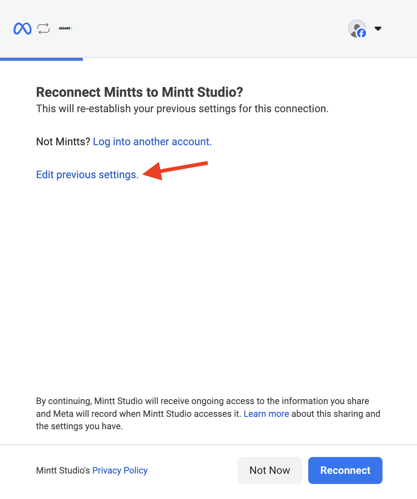The width and height of the screenshot is (417, 499).
Task: View Mintt Studio's Privacy Policy
Action: (120, 470)
